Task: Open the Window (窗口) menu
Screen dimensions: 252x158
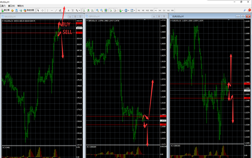Action: tap(11, 6)
